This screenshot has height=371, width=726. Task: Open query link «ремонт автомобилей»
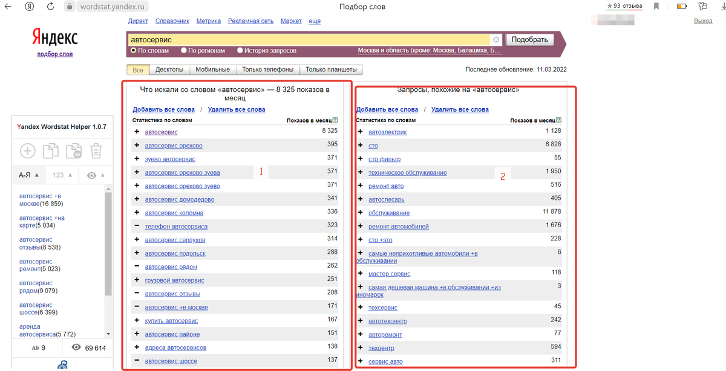399,227
